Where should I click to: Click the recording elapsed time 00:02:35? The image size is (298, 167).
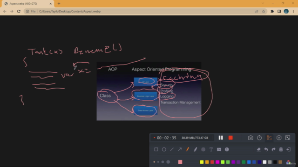click(x=167, y=138)
